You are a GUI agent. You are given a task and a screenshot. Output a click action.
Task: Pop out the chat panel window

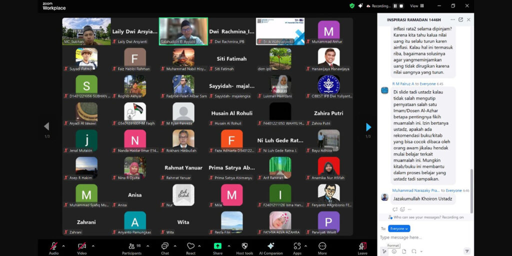point(460,19)
